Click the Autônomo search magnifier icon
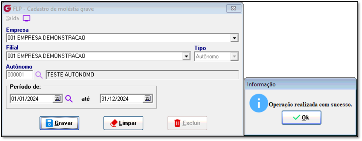The height and width of the screenshot is (141, 362). 39,75
